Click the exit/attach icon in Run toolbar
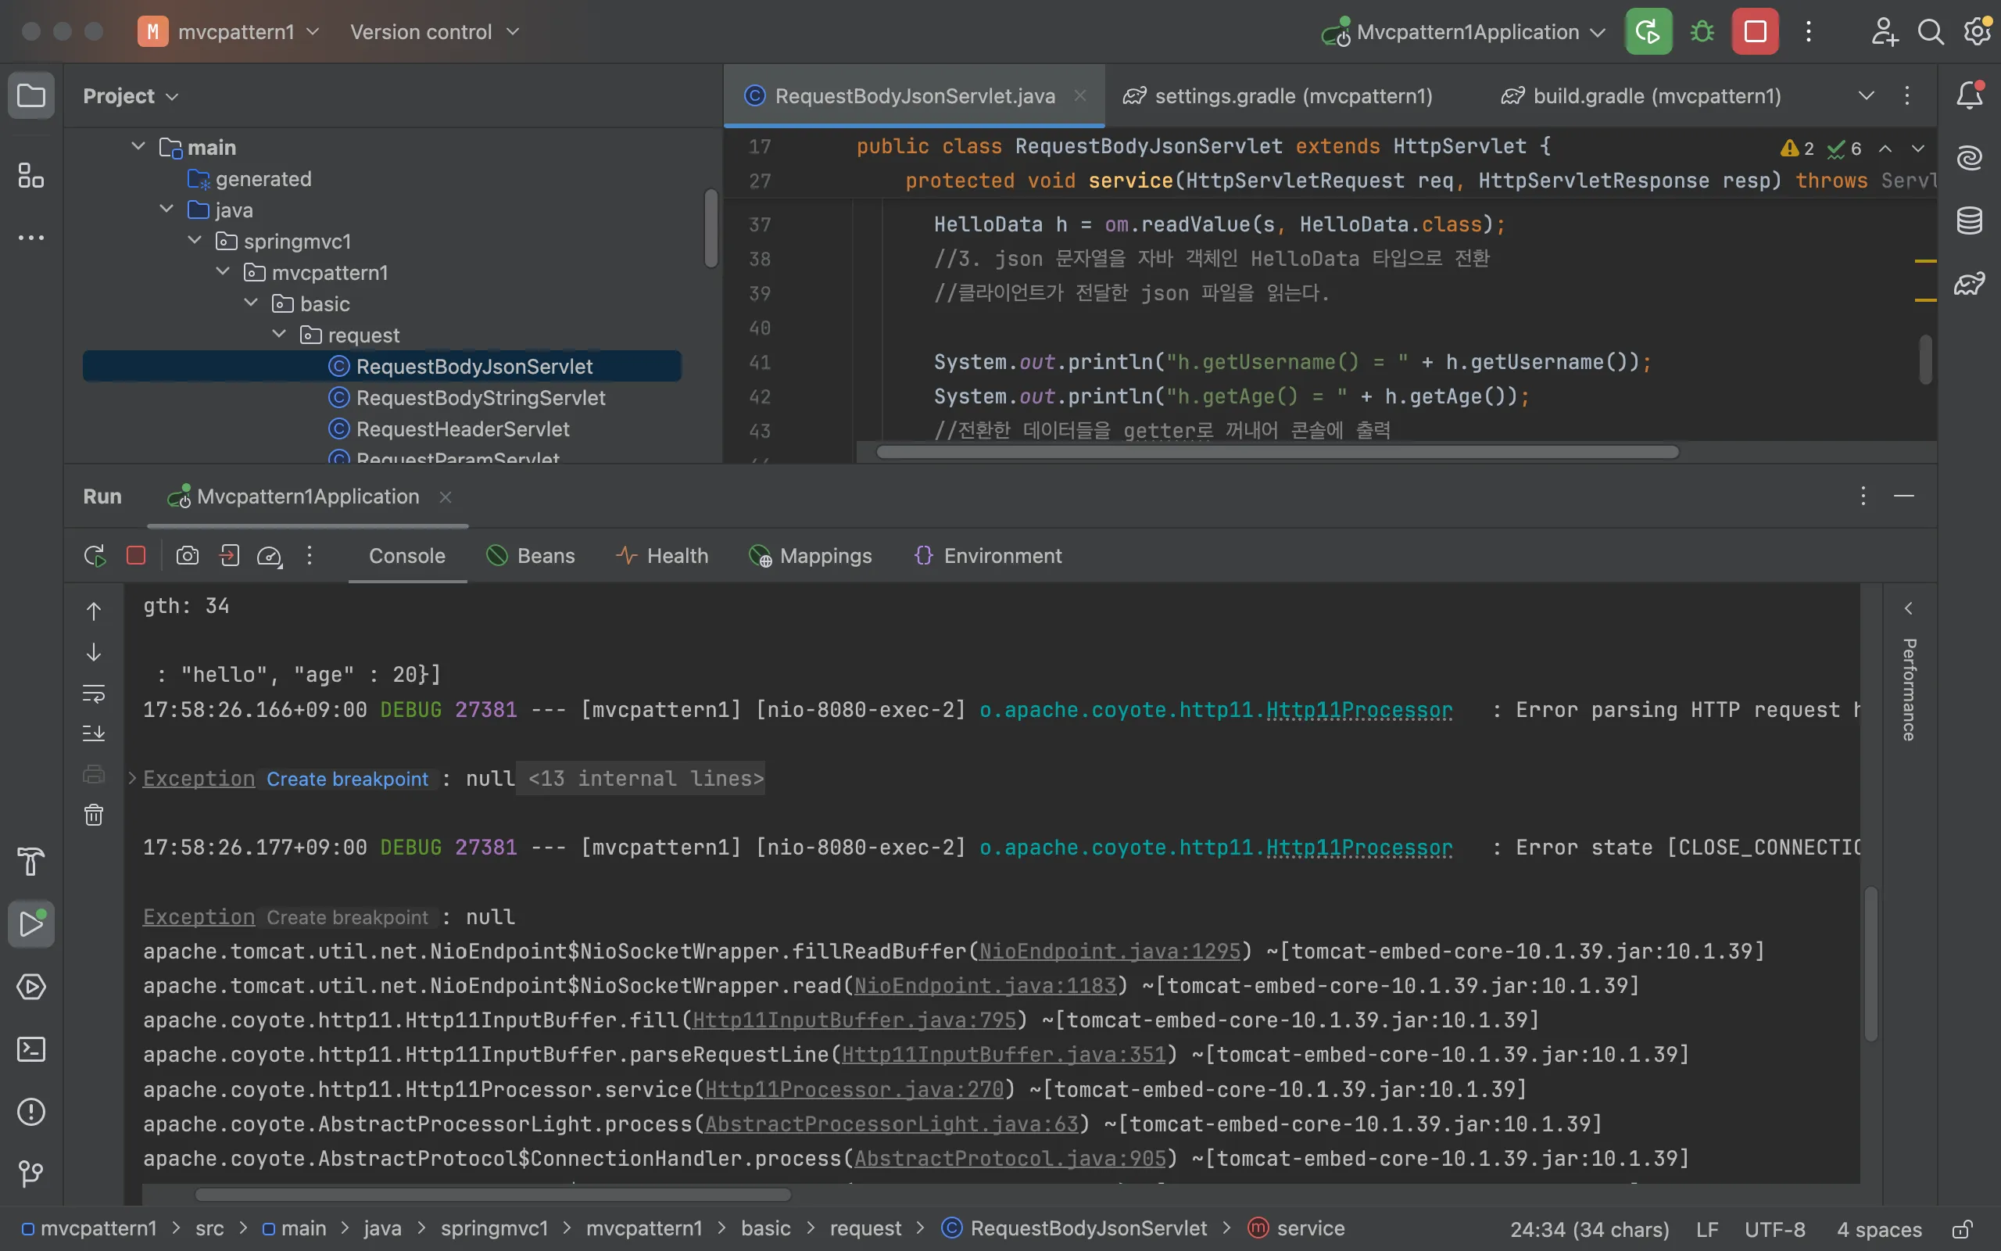Viewport: 2001px width, 1251px height. click(229, 555)
